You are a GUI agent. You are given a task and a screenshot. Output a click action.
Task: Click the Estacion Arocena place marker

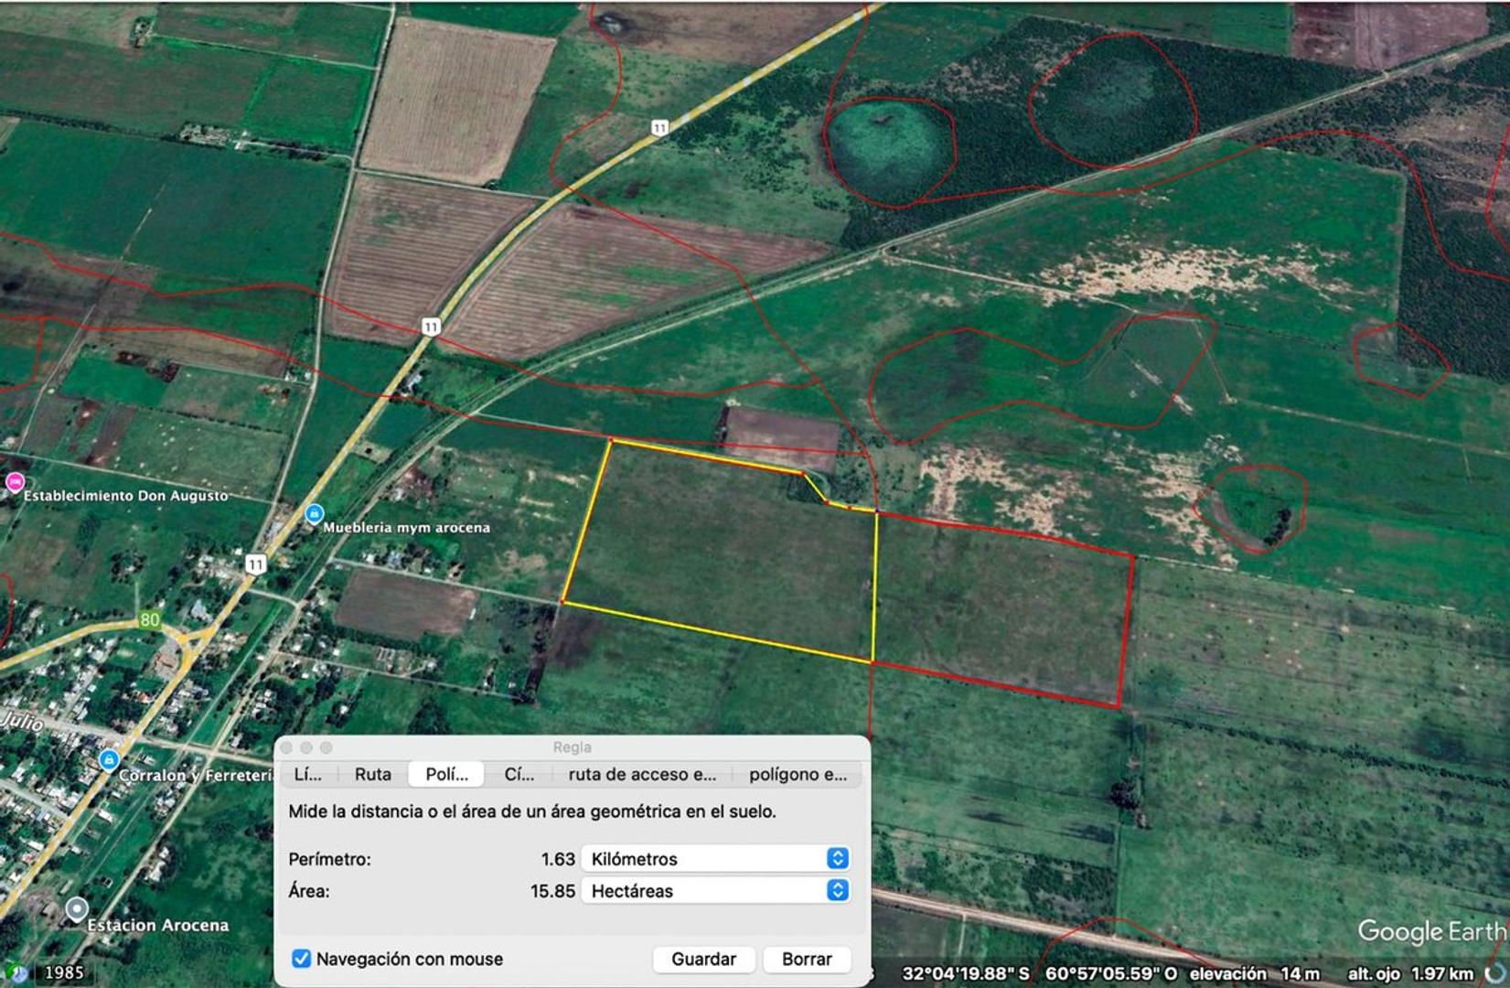pos(77,909)
